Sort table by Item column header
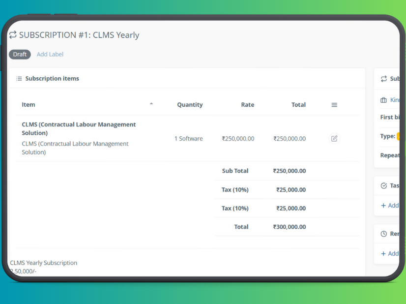 pos(29,105)
